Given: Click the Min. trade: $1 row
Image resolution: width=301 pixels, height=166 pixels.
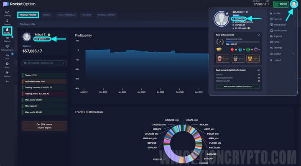Looking at the screenshot, I should [x=44, y=106].
